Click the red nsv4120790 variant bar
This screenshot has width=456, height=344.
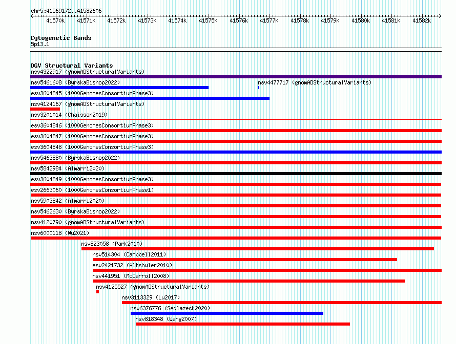(x=236, y=227)
